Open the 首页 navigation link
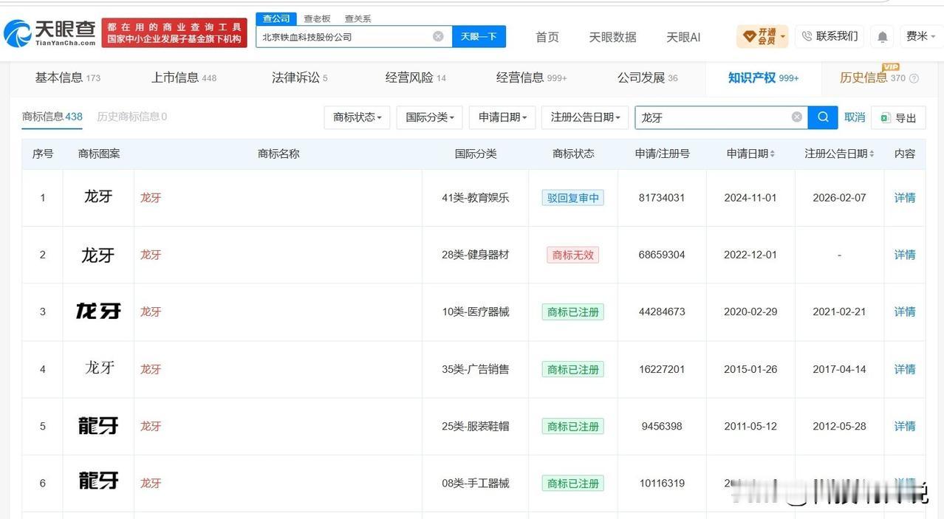This screenshot has height=519, width=944. pyautogui.click(x=547, y=37)
